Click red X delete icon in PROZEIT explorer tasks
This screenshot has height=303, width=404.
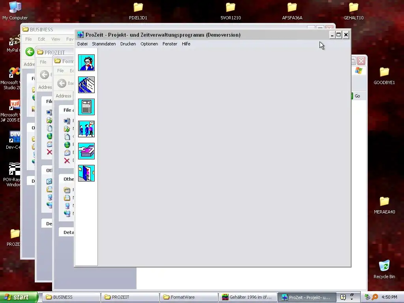49,152
